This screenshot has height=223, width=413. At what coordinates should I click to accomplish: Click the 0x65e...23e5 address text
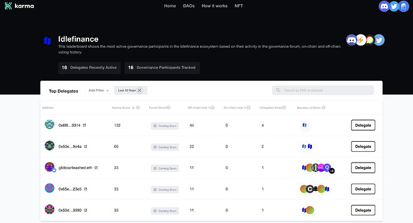(x=70, y=189)
